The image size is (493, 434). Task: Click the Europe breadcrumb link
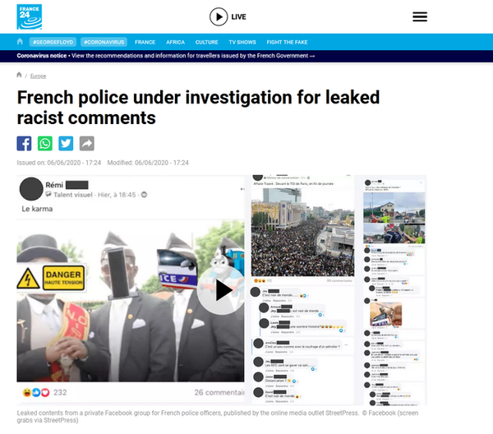click(38, 76)
